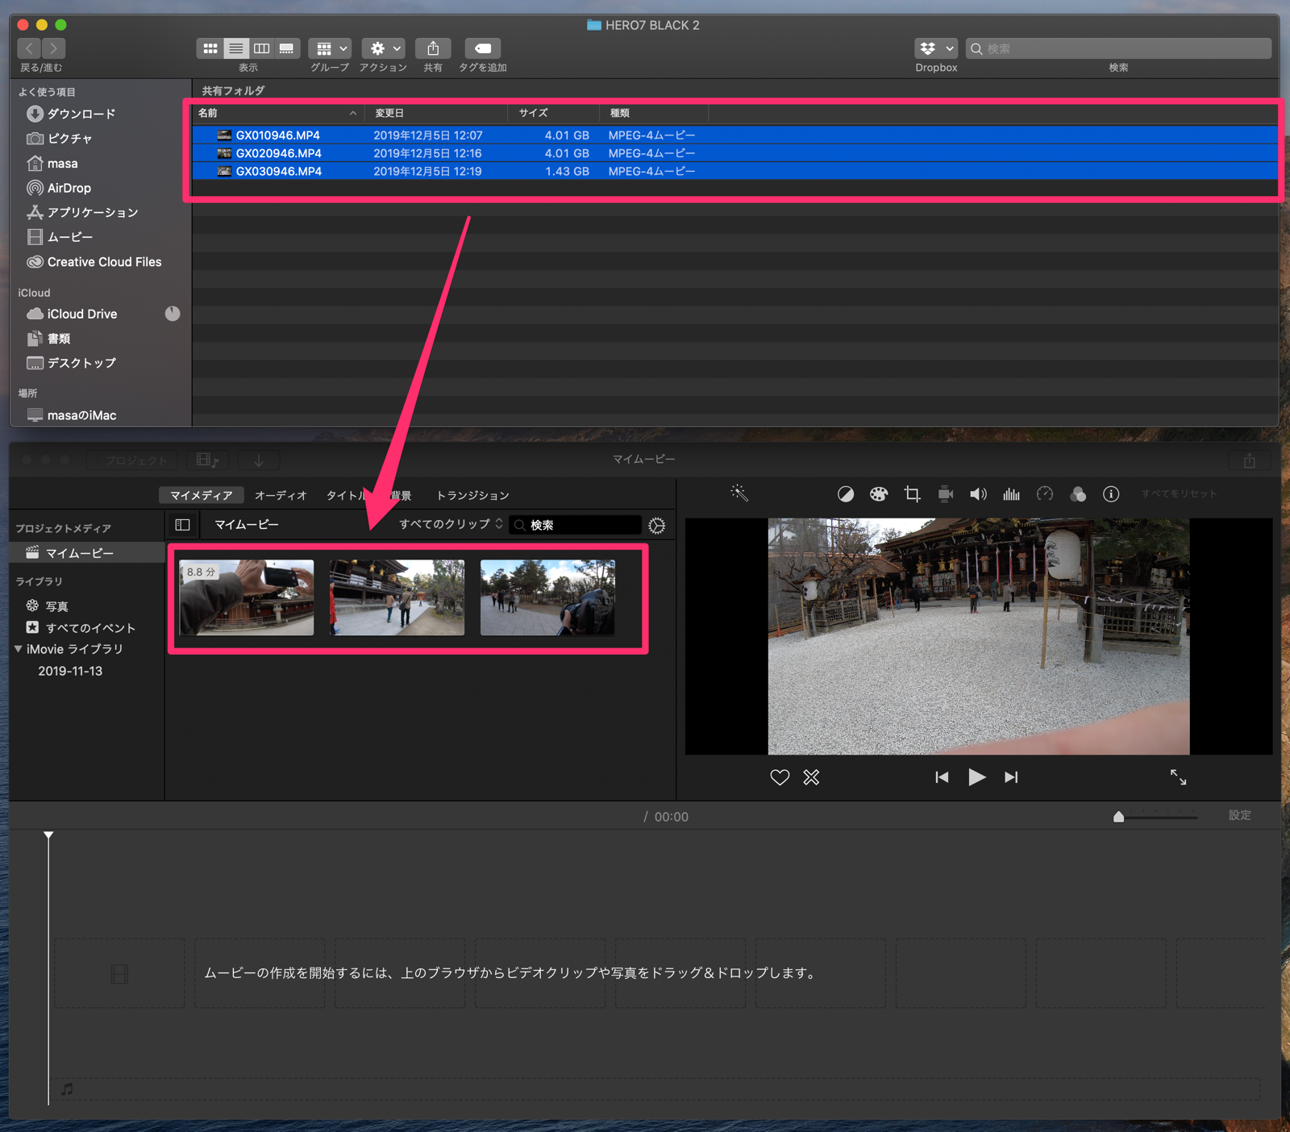
Task: Enter fullscreen playback mode
Action: point(1178,777)
